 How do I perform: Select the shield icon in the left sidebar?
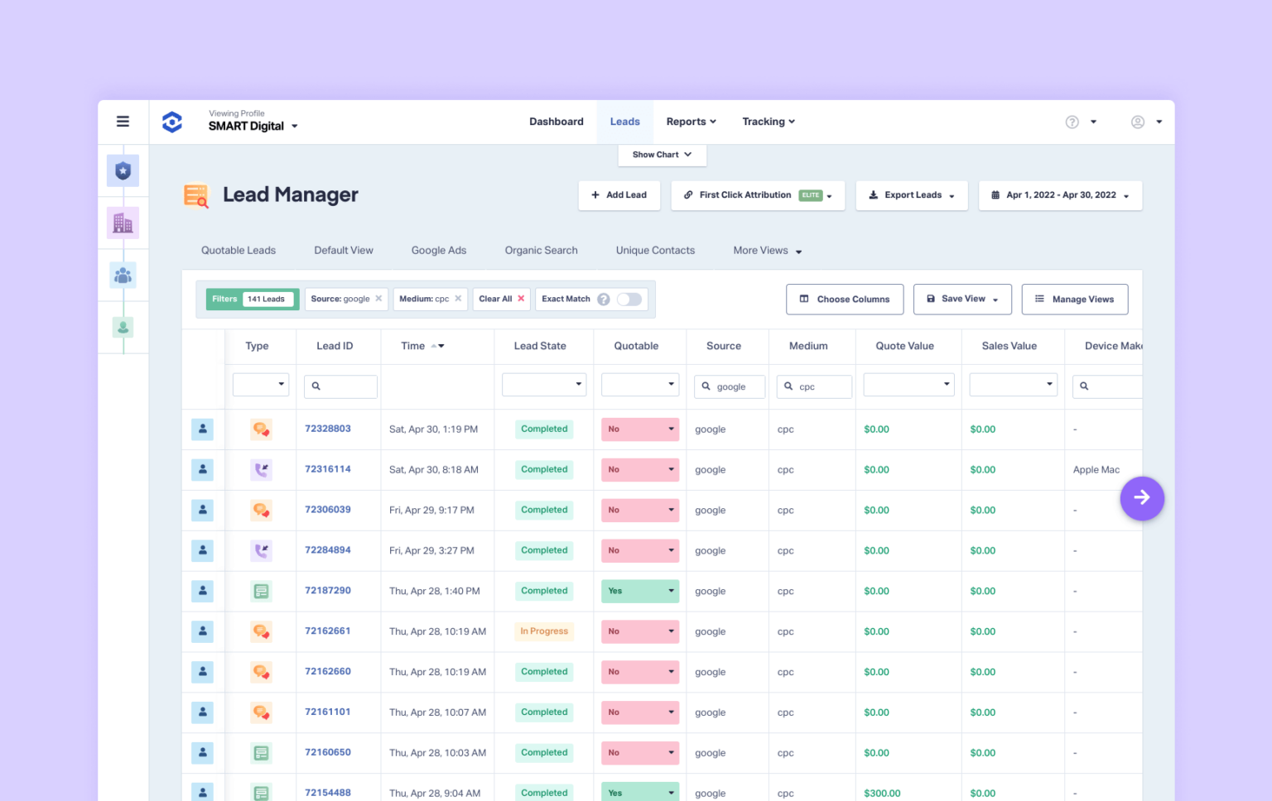(123, 170)
